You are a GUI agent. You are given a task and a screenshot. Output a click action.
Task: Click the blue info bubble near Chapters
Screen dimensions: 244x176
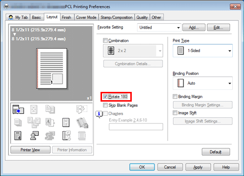pos(99,114)
